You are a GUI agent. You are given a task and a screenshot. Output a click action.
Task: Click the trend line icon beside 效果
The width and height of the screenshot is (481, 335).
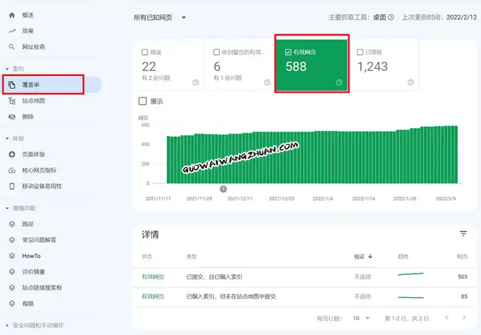(12, 31)
